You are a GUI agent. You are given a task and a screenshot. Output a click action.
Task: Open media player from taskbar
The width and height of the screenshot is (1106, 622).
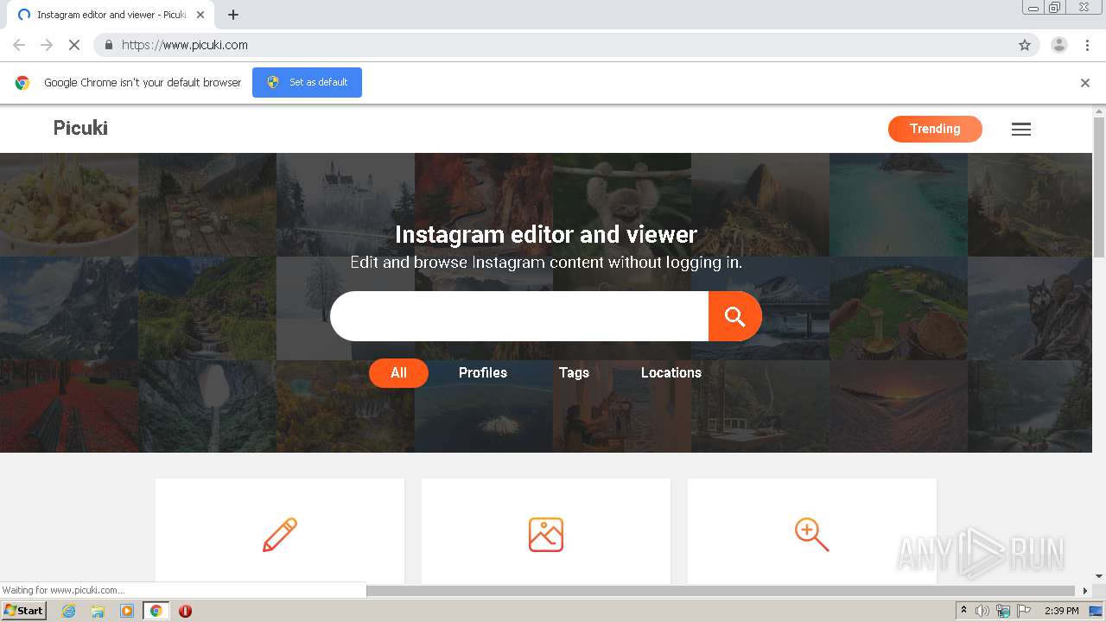pos(127,611)
